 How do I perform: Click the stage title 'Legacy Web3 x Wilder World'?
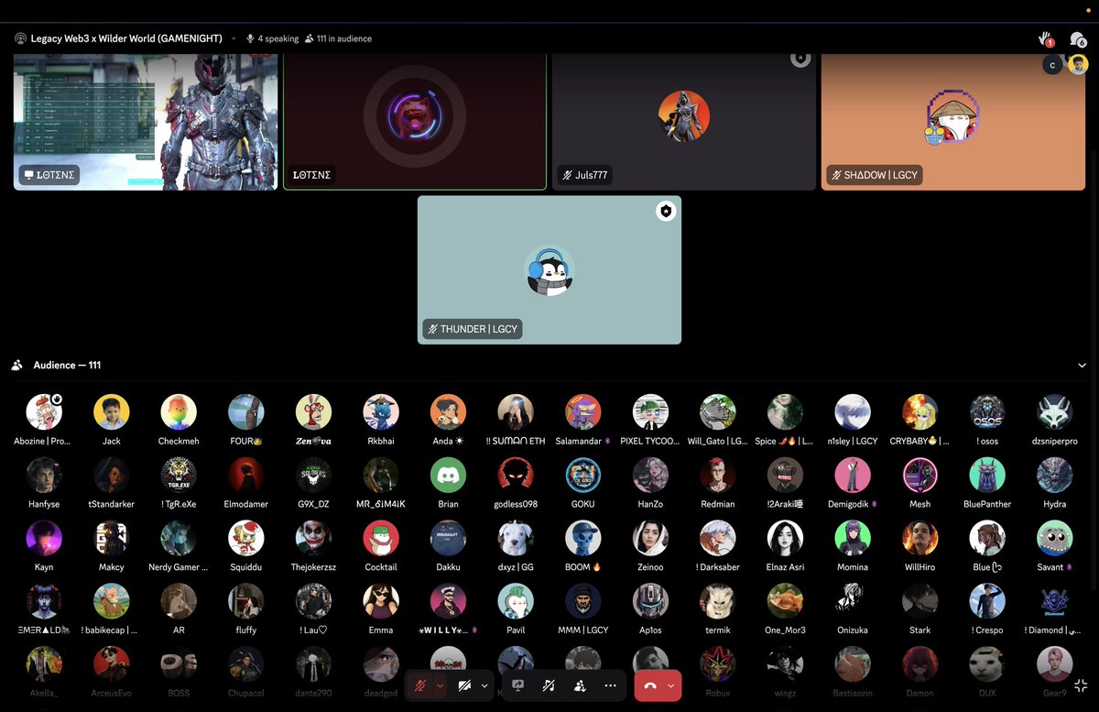pos(126,38)
